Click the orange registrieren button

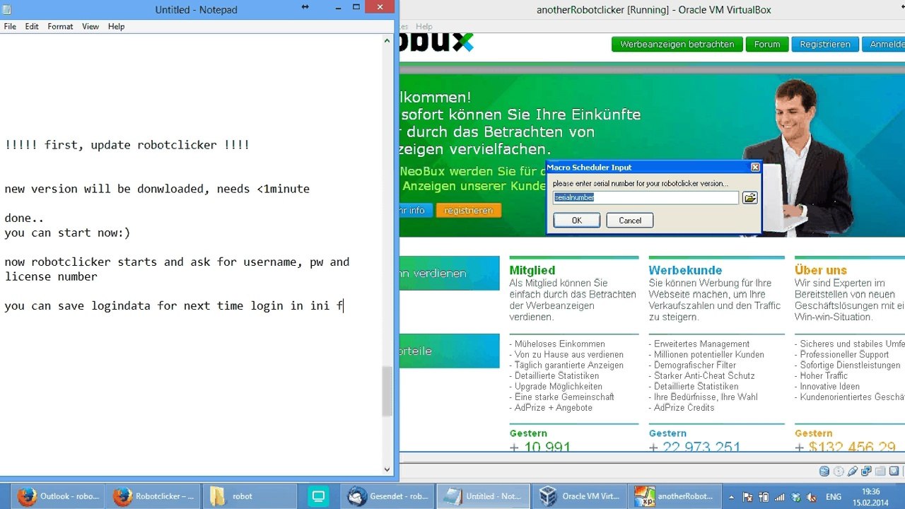click(x=469, y=210)
